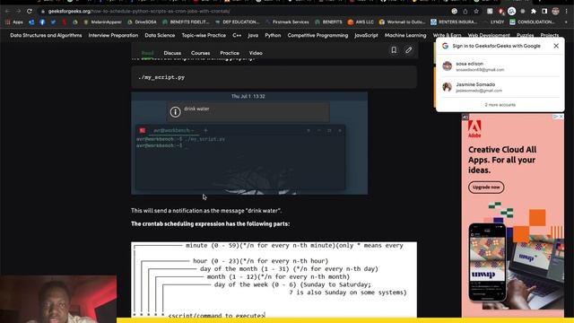Open the C++ menu item
574x323 pixels.
237,36
